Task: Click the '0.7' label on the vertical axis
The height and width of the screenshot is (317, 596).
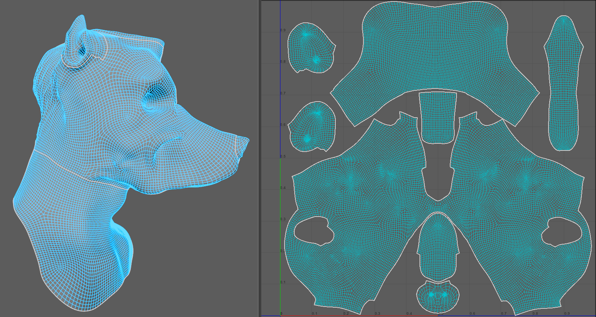Action: point(283,93)
